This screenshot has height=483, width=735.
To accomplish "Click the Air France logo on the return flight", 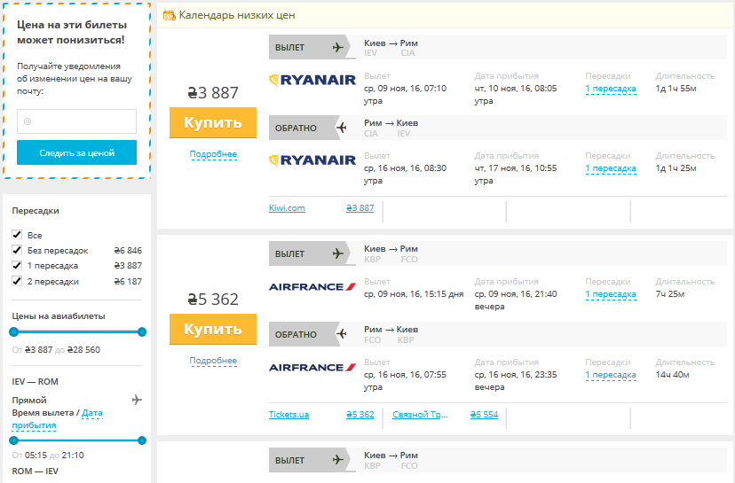I will tap(312, 368).
